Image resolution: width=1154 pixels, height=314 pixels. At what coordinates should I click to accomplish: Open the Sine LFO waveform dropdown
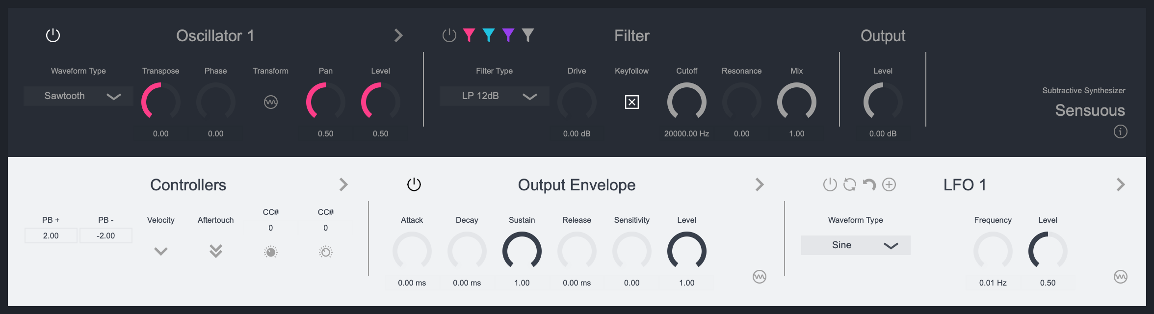(856, 245)
